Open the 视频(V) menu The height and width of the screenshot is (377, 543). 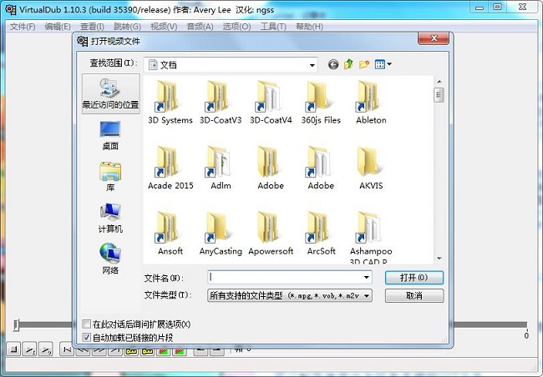coord(164,27)
